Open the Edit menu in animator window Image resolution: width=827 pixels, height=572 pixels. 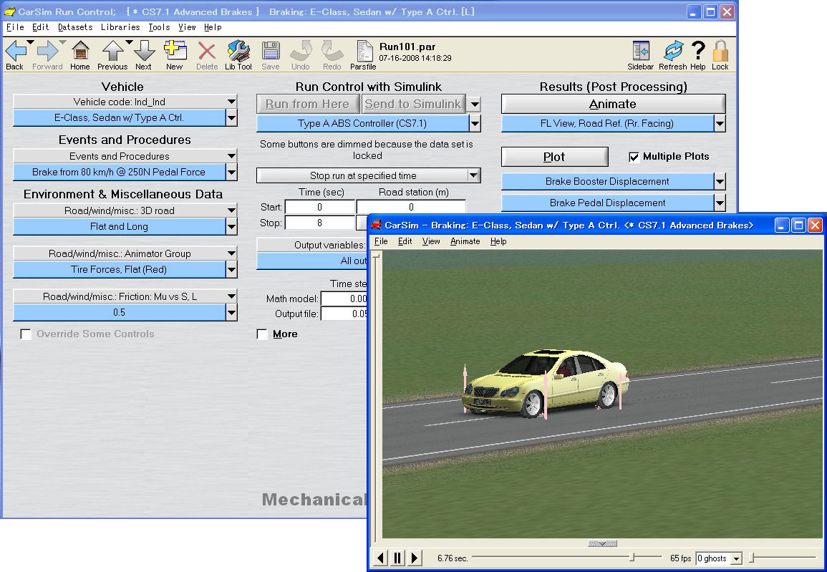pos(405,241)
